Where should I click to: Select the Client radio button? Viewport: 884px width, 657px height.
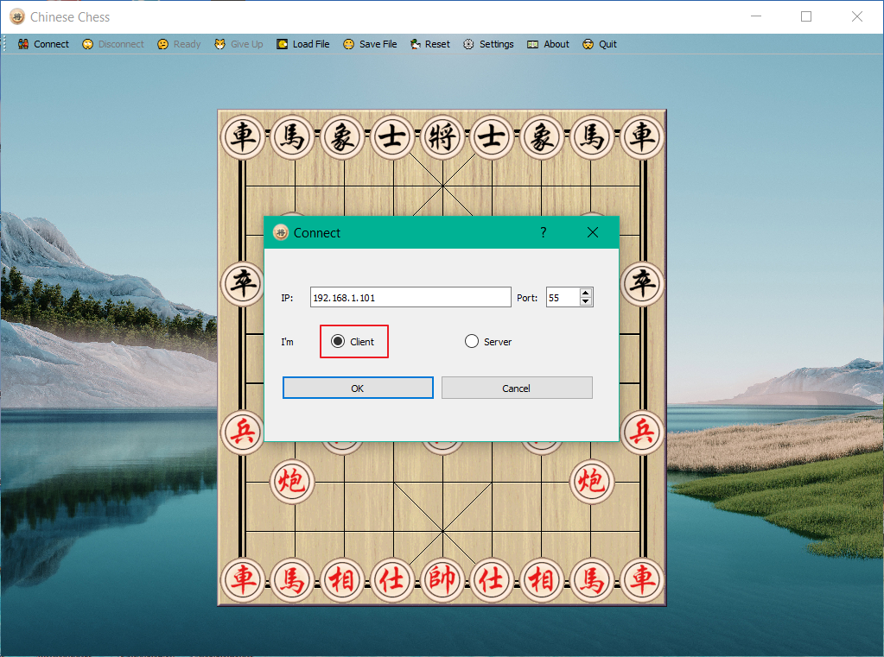tap(338, 342)
